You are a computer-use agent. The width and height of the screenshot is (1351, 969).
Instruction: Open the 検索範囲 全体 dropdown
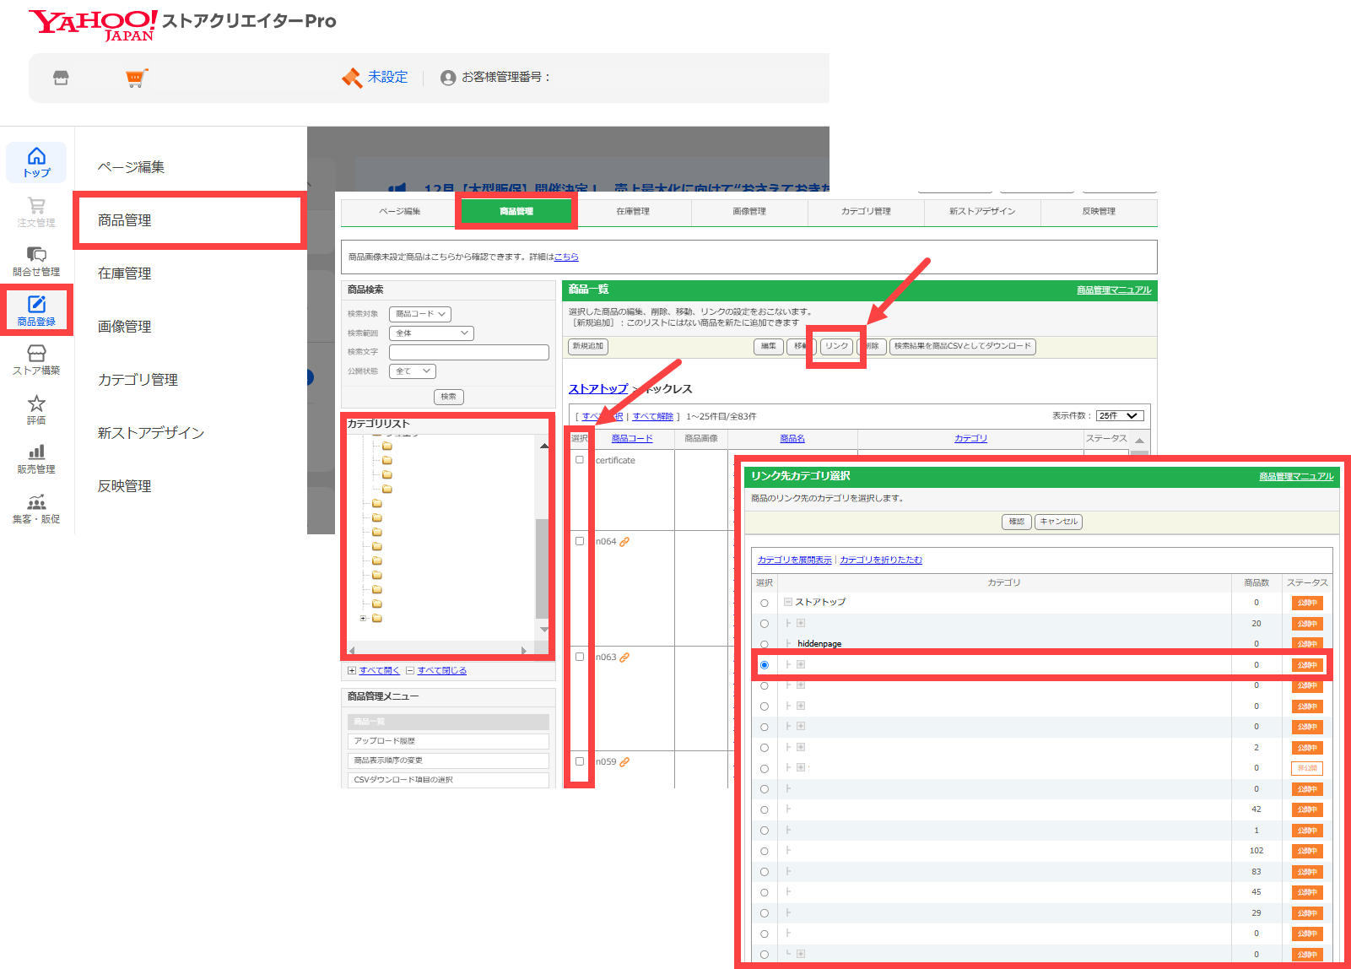click(x=431, y=333)
